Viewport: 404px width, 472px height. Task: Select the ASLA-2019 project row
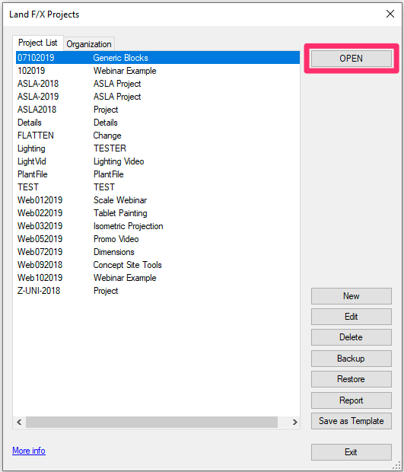[x=157, y=97]
